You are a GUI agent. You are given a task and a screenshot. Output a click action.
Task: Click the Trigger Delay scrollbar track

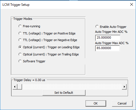coord(72,87)
